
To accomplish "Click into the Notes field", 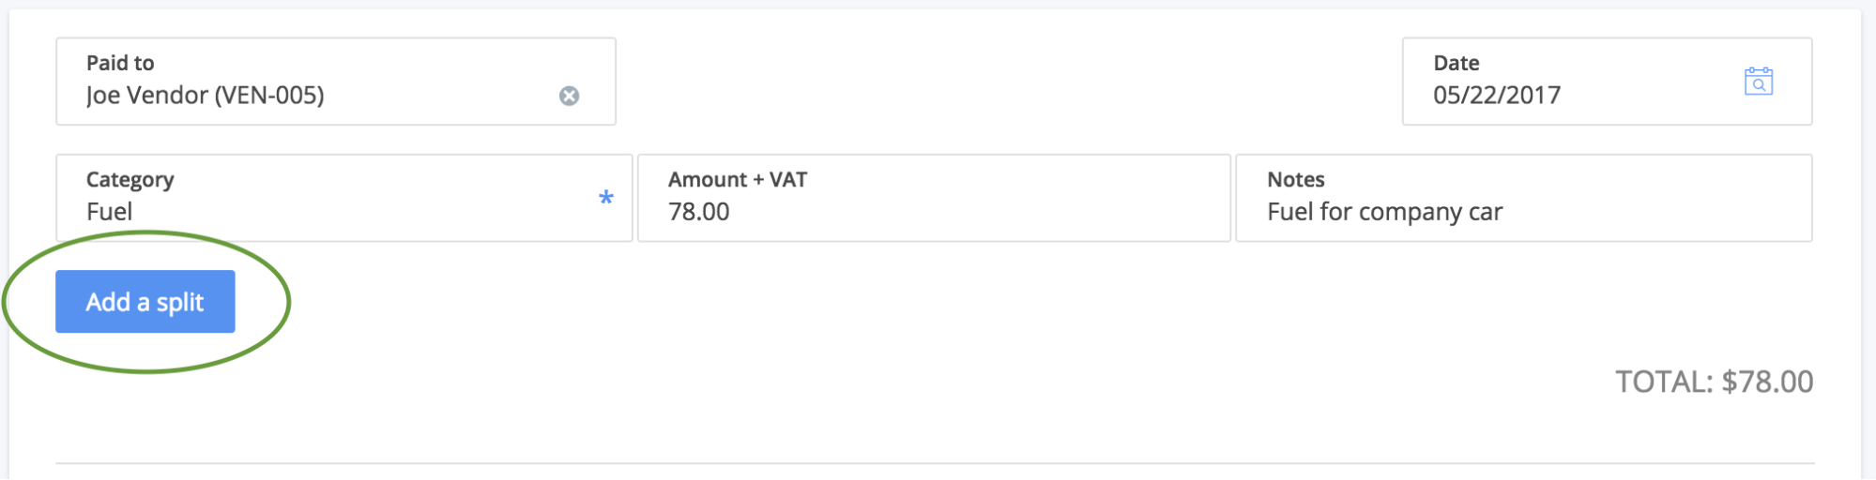I will pos(1524,198).
